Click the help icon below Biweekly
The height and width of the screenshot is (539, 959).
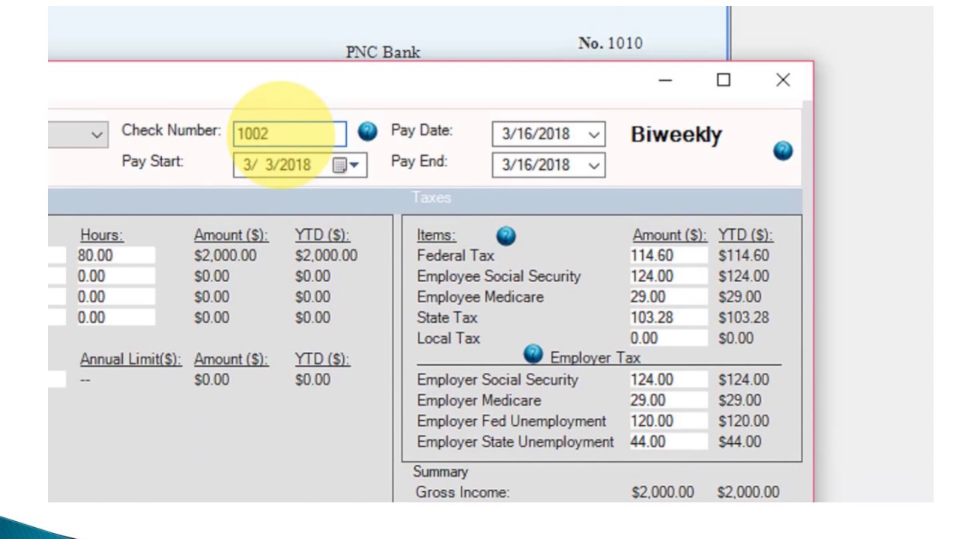tap(783, 151)
